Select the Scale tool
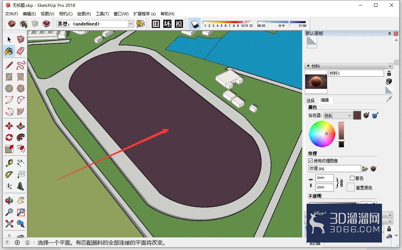This screenshot has height=250, width=402. pos(9,149)
